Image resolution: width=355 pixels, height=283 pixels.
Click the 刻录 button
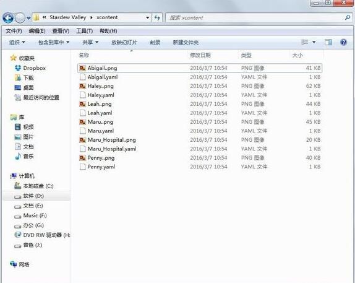[155, 42]
